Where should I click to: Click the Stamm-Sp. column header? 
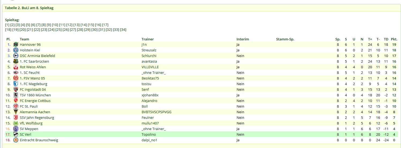pyautogui.click(x=285, y=39)
